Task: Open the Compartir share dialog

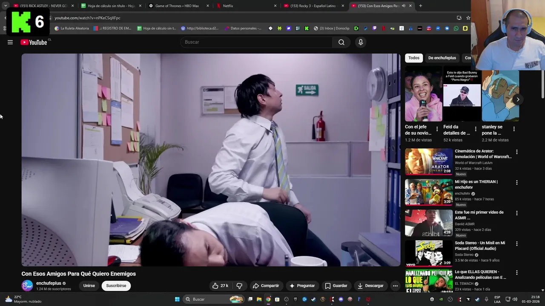Action: click(x=266, y=286)
